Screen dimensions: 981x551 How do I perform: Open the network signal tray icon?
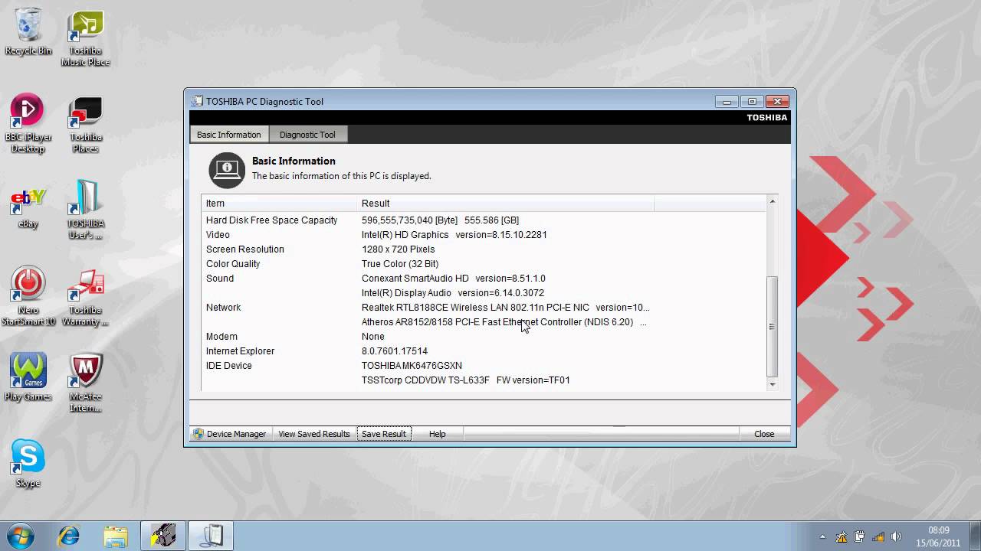878,537
